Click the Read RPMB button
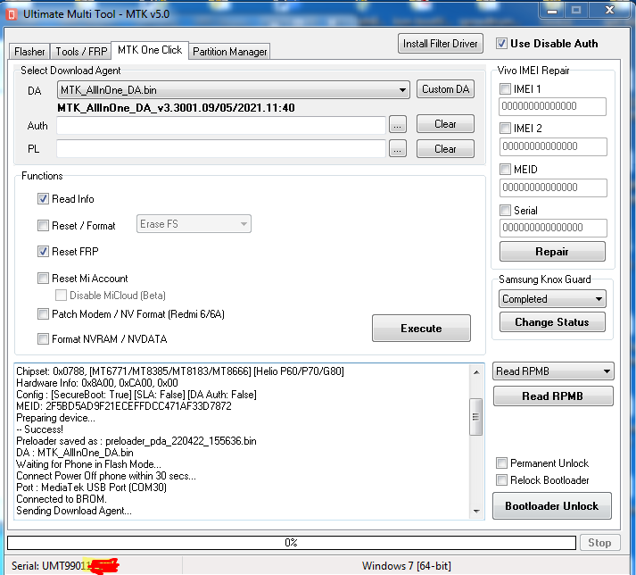Screen dimensions: 636x575 click(x=553, y=396)
